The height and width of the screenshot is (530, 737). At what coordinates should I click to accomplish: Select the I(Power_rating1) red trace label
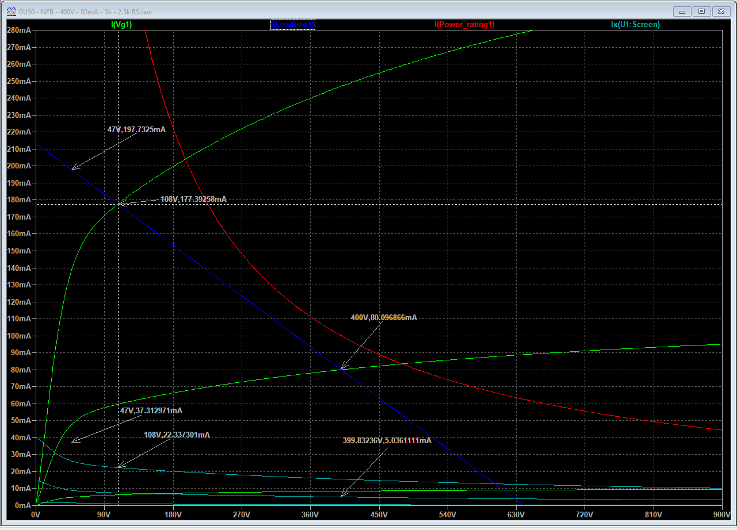point(464,25)
